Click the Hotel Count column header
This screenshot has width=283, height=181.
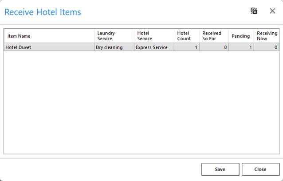[187, 36]
